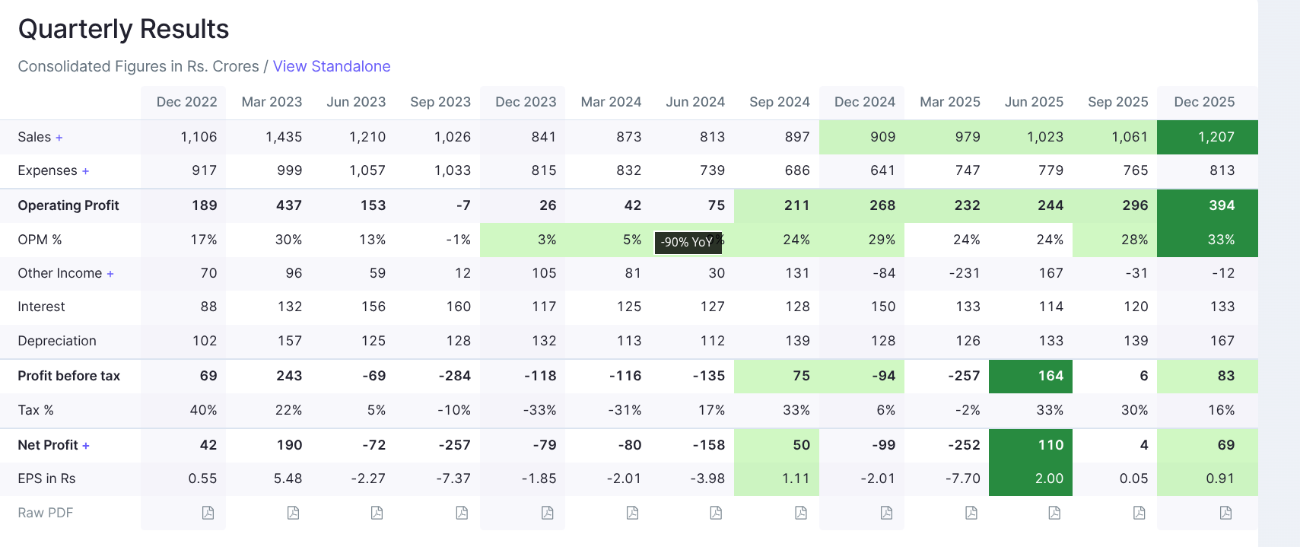Click the -90% YoY tooltip
This screenshot has height=547, width=1300.
tap(687, 242)
